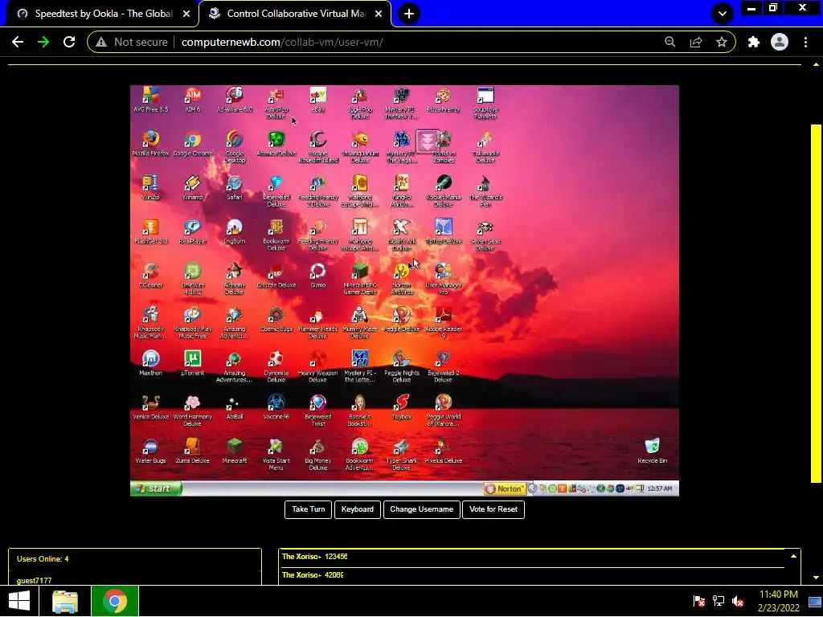Bookmark this page with the star
The height and width of the screenshot is (617, 823).
tap(722, 42)
